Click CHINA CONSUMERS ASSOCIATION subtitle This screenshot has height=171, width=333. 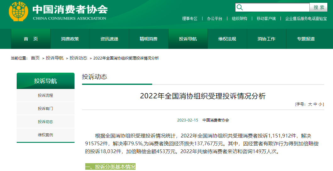click(x=69, y=18)
